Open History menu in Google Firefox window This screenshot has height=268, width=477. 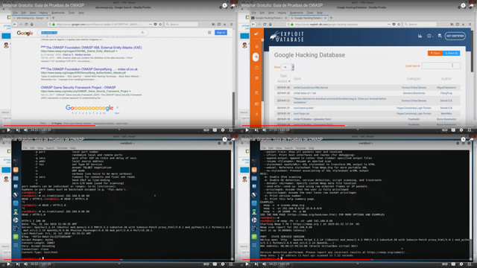click(43, 13)
